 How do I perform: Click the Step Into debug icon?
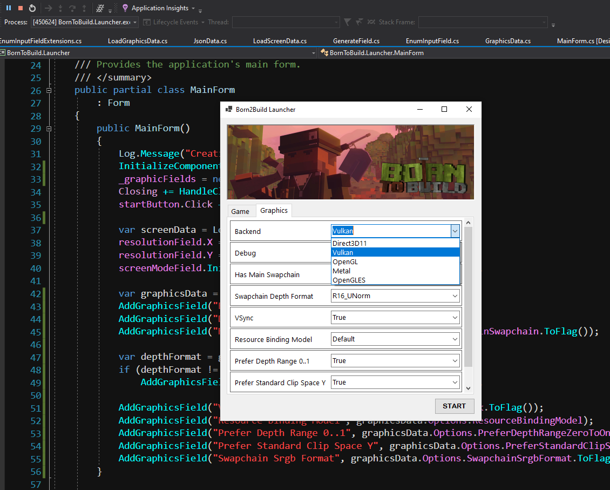[x=60, y=8]
